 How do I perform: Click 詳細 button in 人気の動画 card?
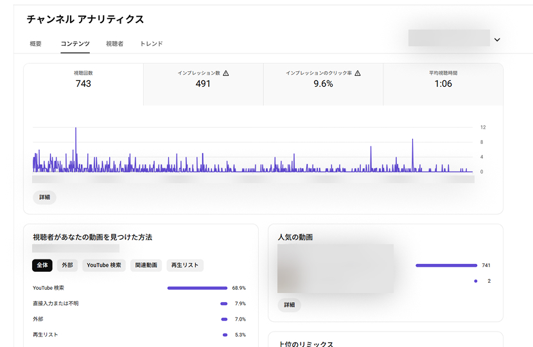[289, 305]
